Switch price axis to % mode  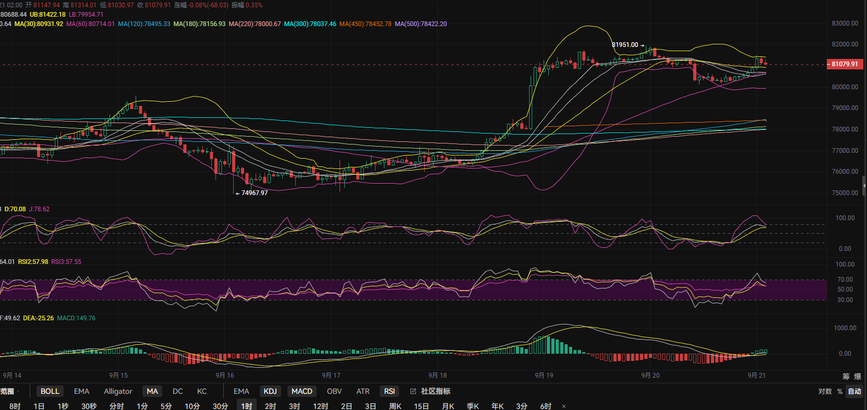click(840, 391)
